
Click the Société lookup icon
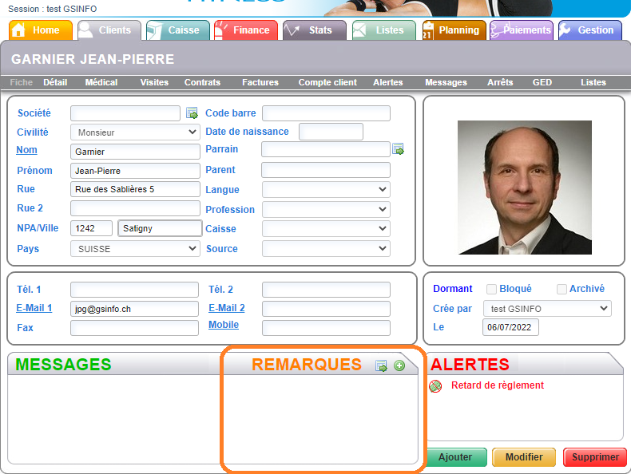192,113
